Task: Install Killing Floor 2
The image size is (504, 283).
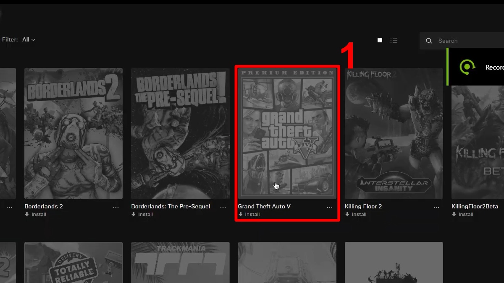Action: coord(356,214)
